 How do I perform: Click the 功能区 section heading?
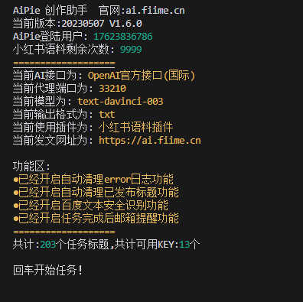tap(31, 167)
